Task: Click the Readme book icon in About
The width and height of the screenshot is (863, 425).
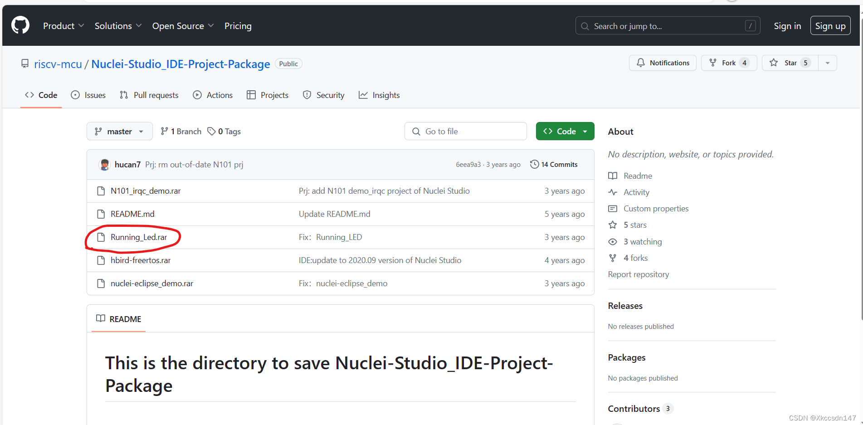Action: [613, 176]
